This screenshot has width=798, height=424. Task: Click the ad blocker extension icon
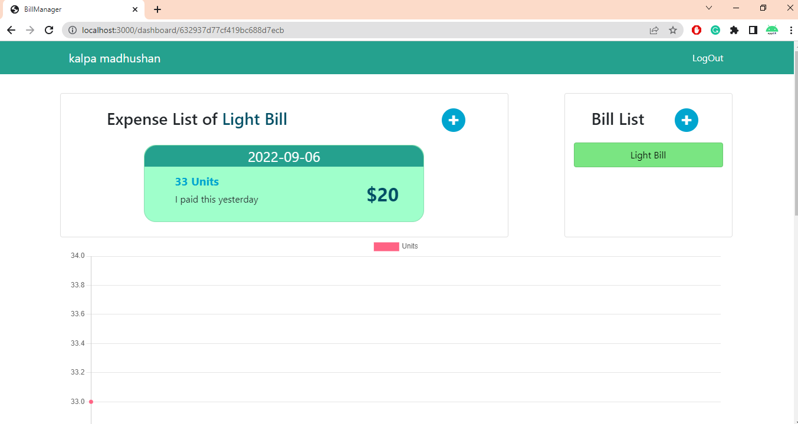[697, 30]
